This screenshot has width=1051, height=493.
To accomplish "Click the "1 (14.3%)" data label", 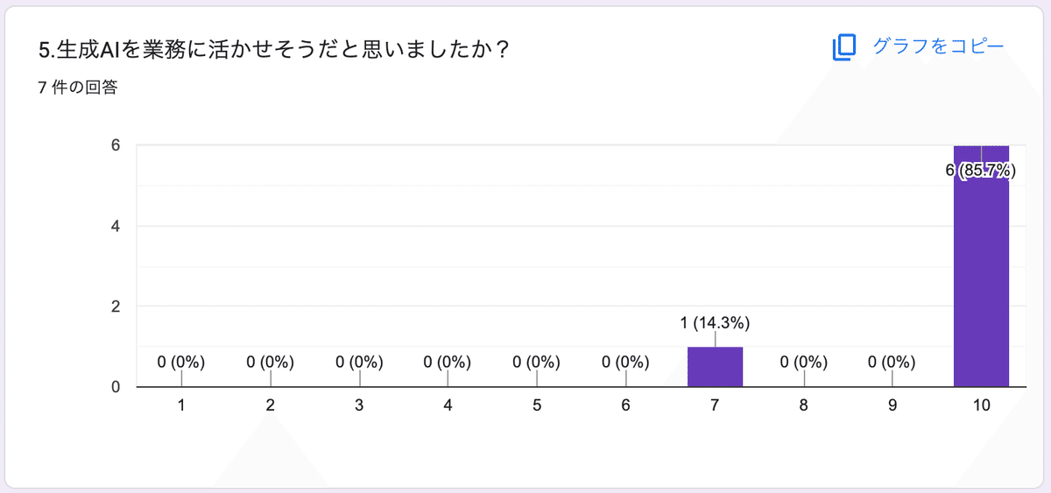I will pos(715,323).
